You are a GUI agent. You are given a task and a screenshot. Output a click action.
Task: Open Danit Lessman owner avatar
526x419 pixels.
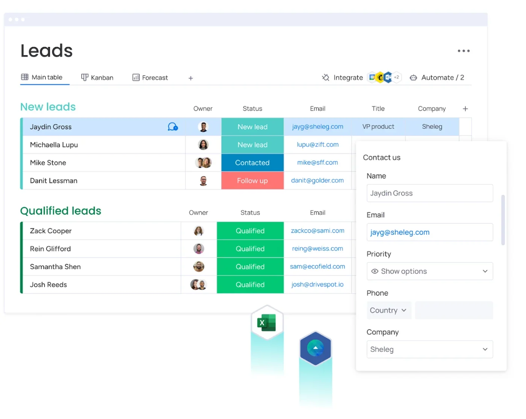point(203,181)
